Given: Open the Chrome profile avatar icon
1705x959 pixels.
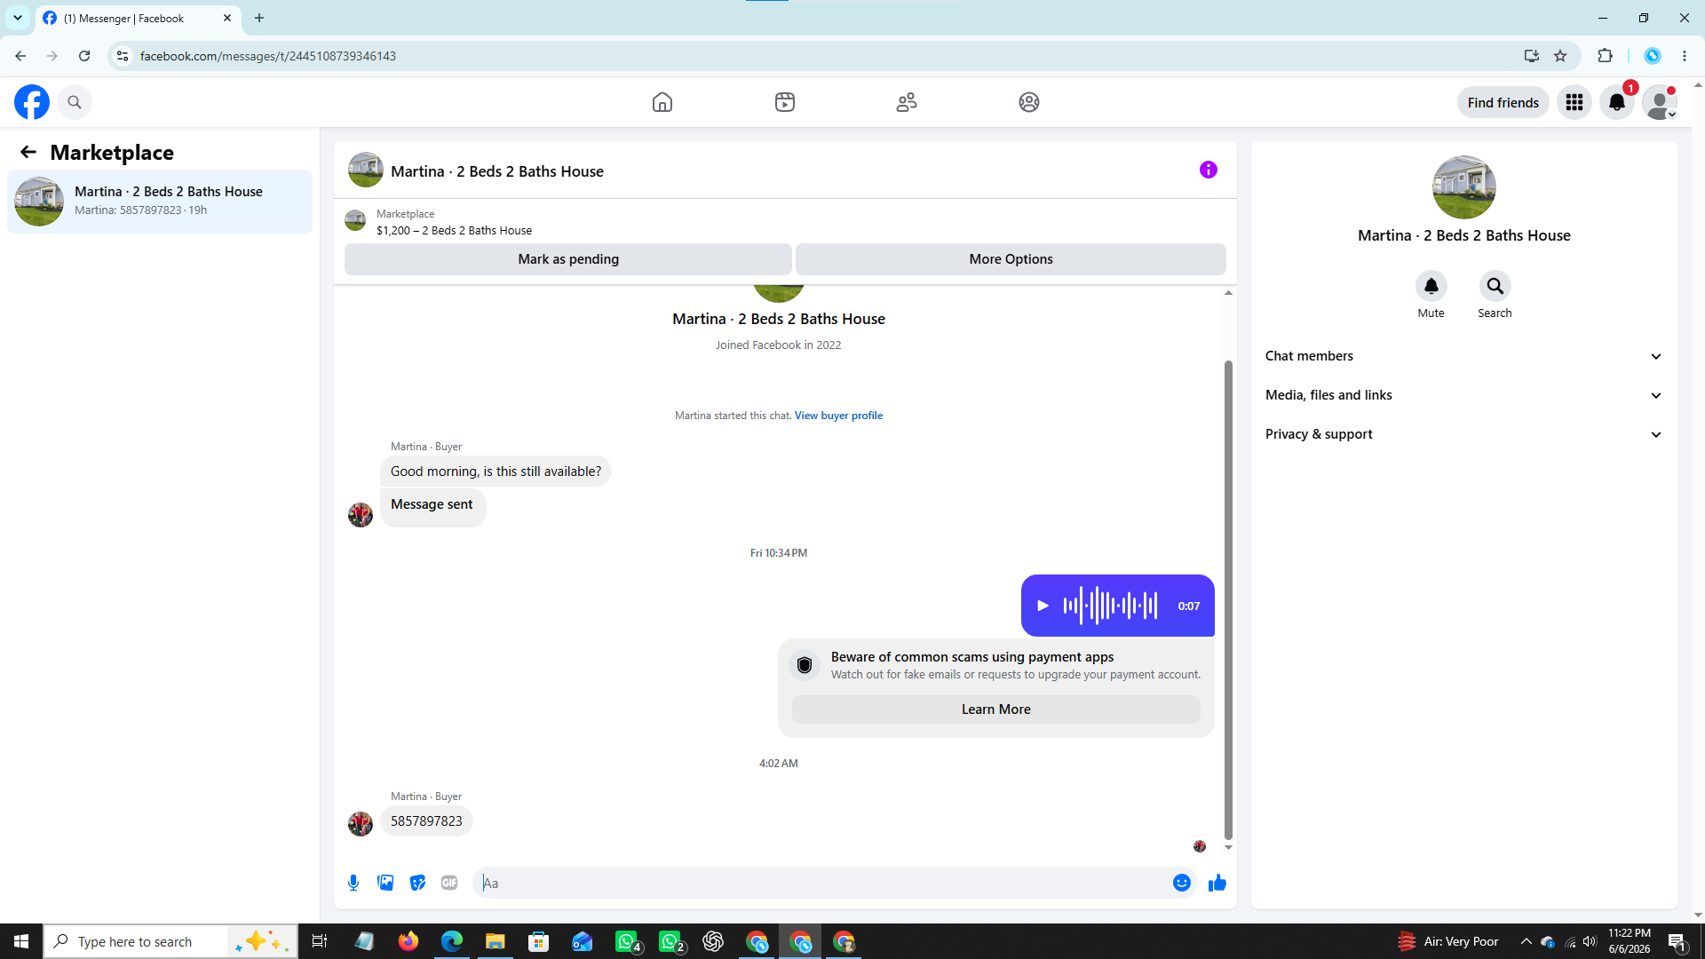Looking at the screenshot, I should [x=1653, y=56].
